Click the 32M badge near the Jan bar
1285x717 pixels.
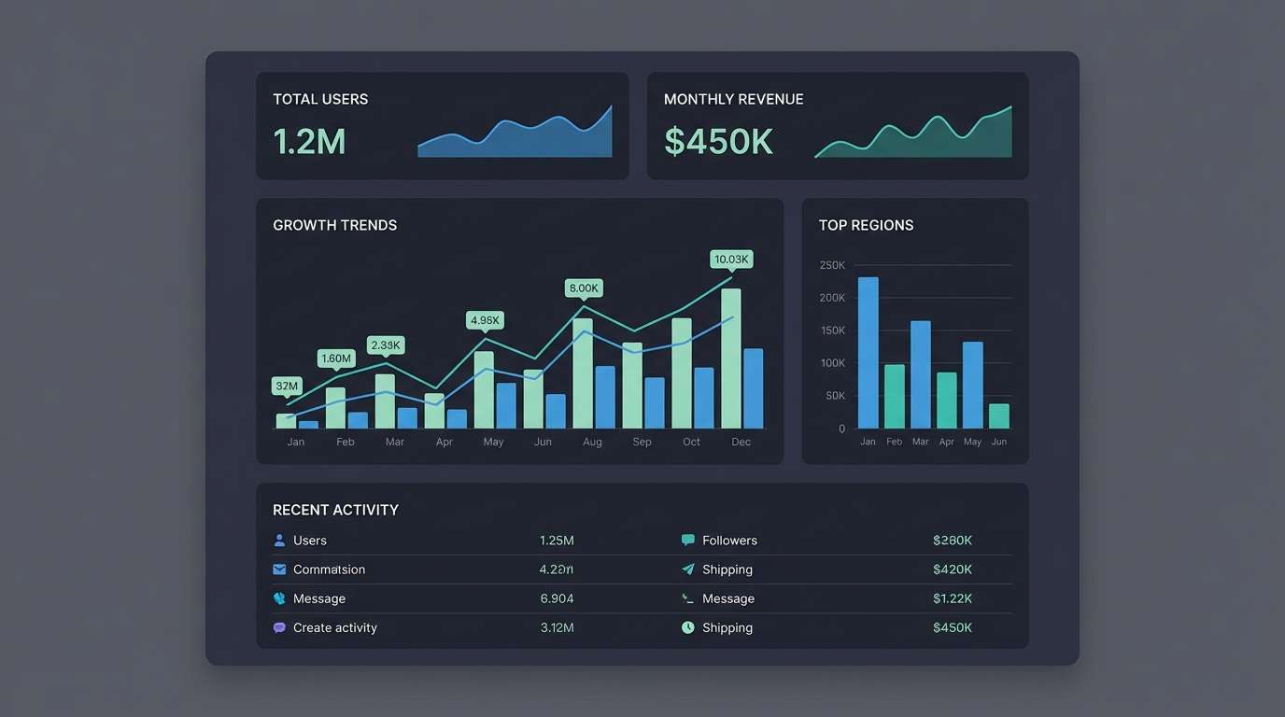287,386
